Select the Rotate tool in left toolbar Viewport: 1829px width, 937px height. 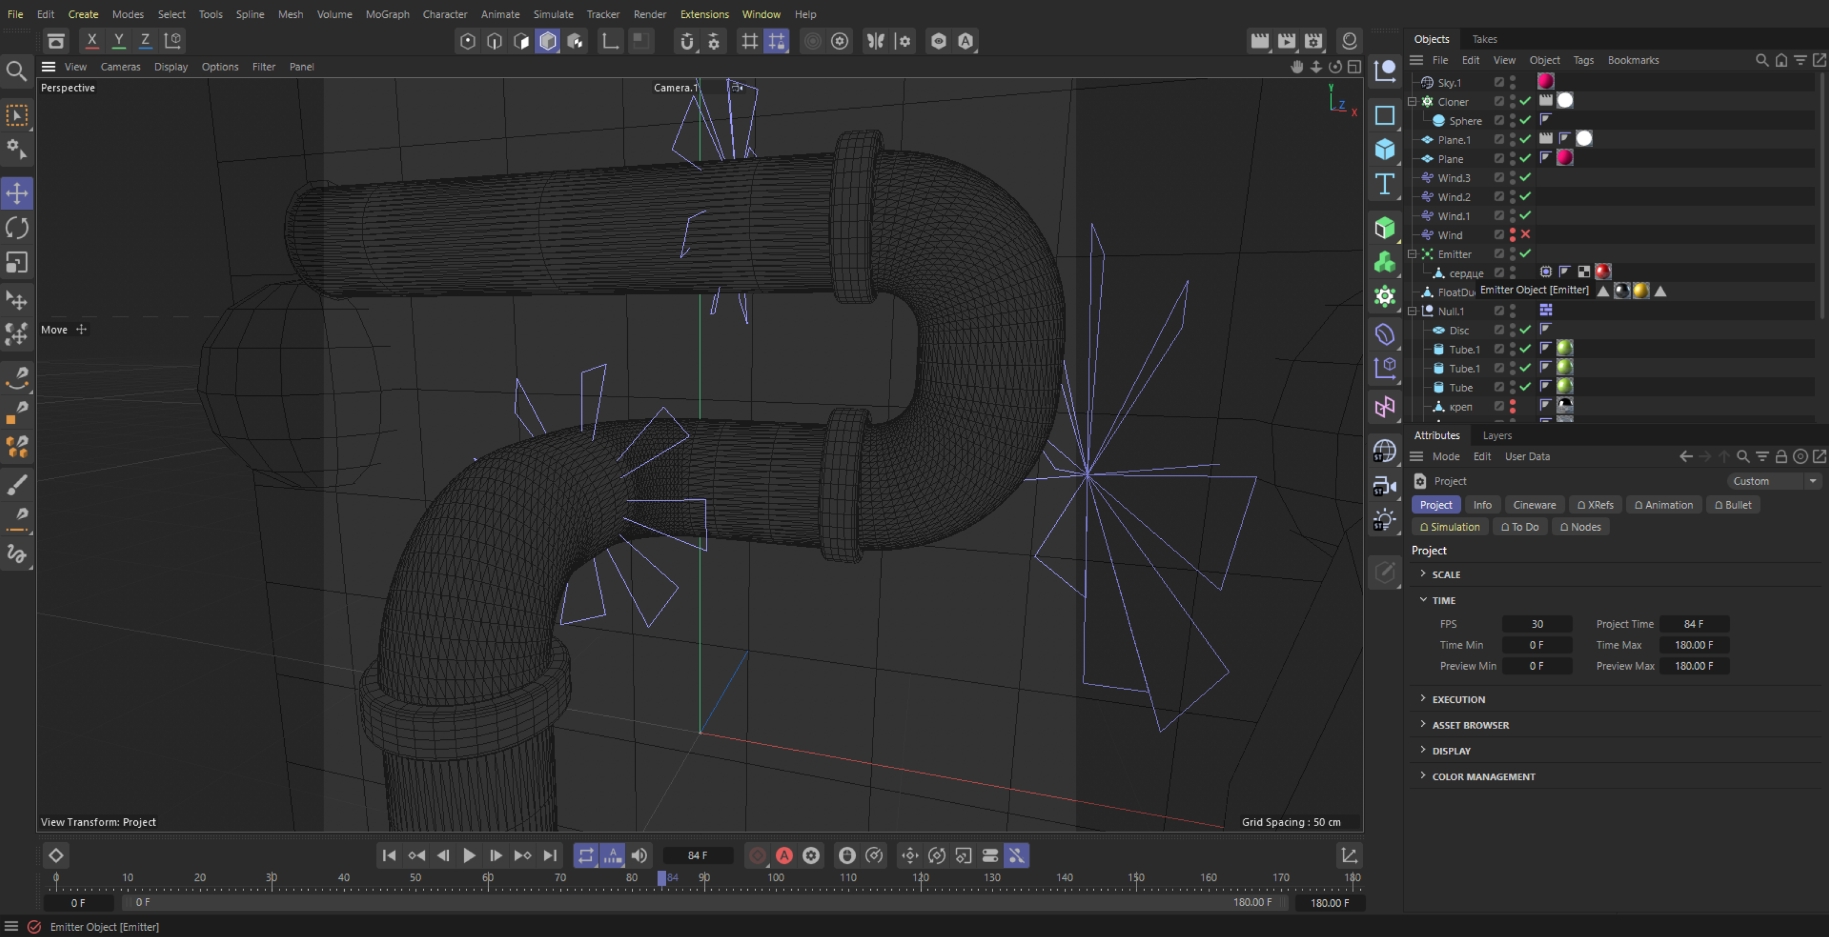(17, 229)
